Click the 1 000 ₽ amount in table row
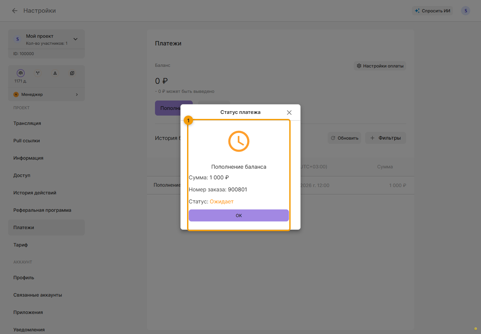Image resolution: width=481 pixels, height=334 pixels. [x=397, y=185]
